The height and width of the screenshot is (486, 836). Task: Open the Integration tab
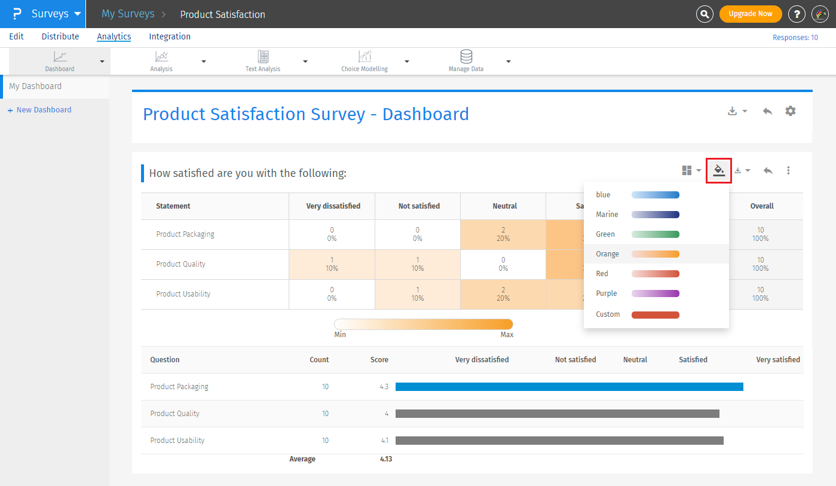[170, 36]
